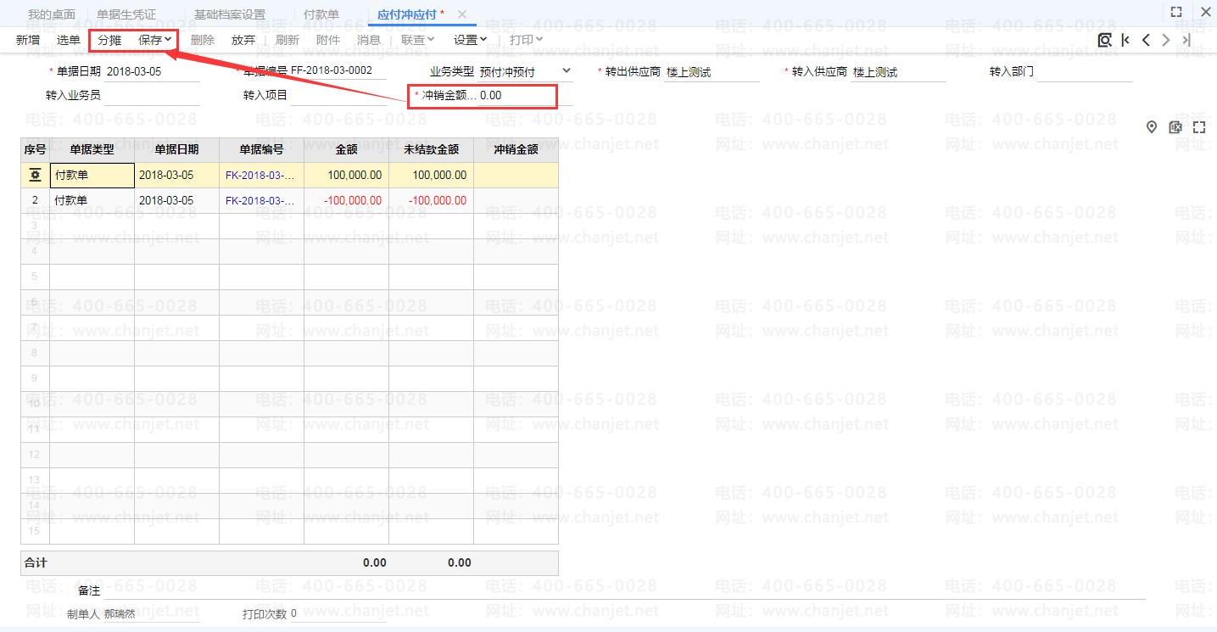Open the blue FK-2018-03 link in row two
The width and height of the screenshot is (1217, 632).
[x=260, y=201]
